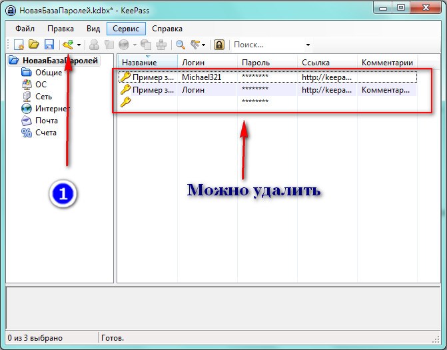Select the Интернет group
This screenshot has height=350, width=447.
(x=53, y=109)
